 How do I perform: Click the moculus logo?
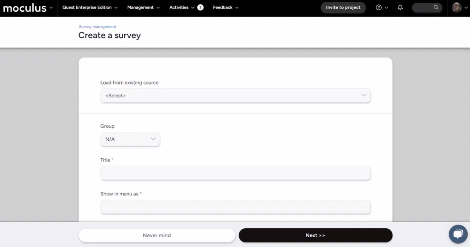[24, 8]
